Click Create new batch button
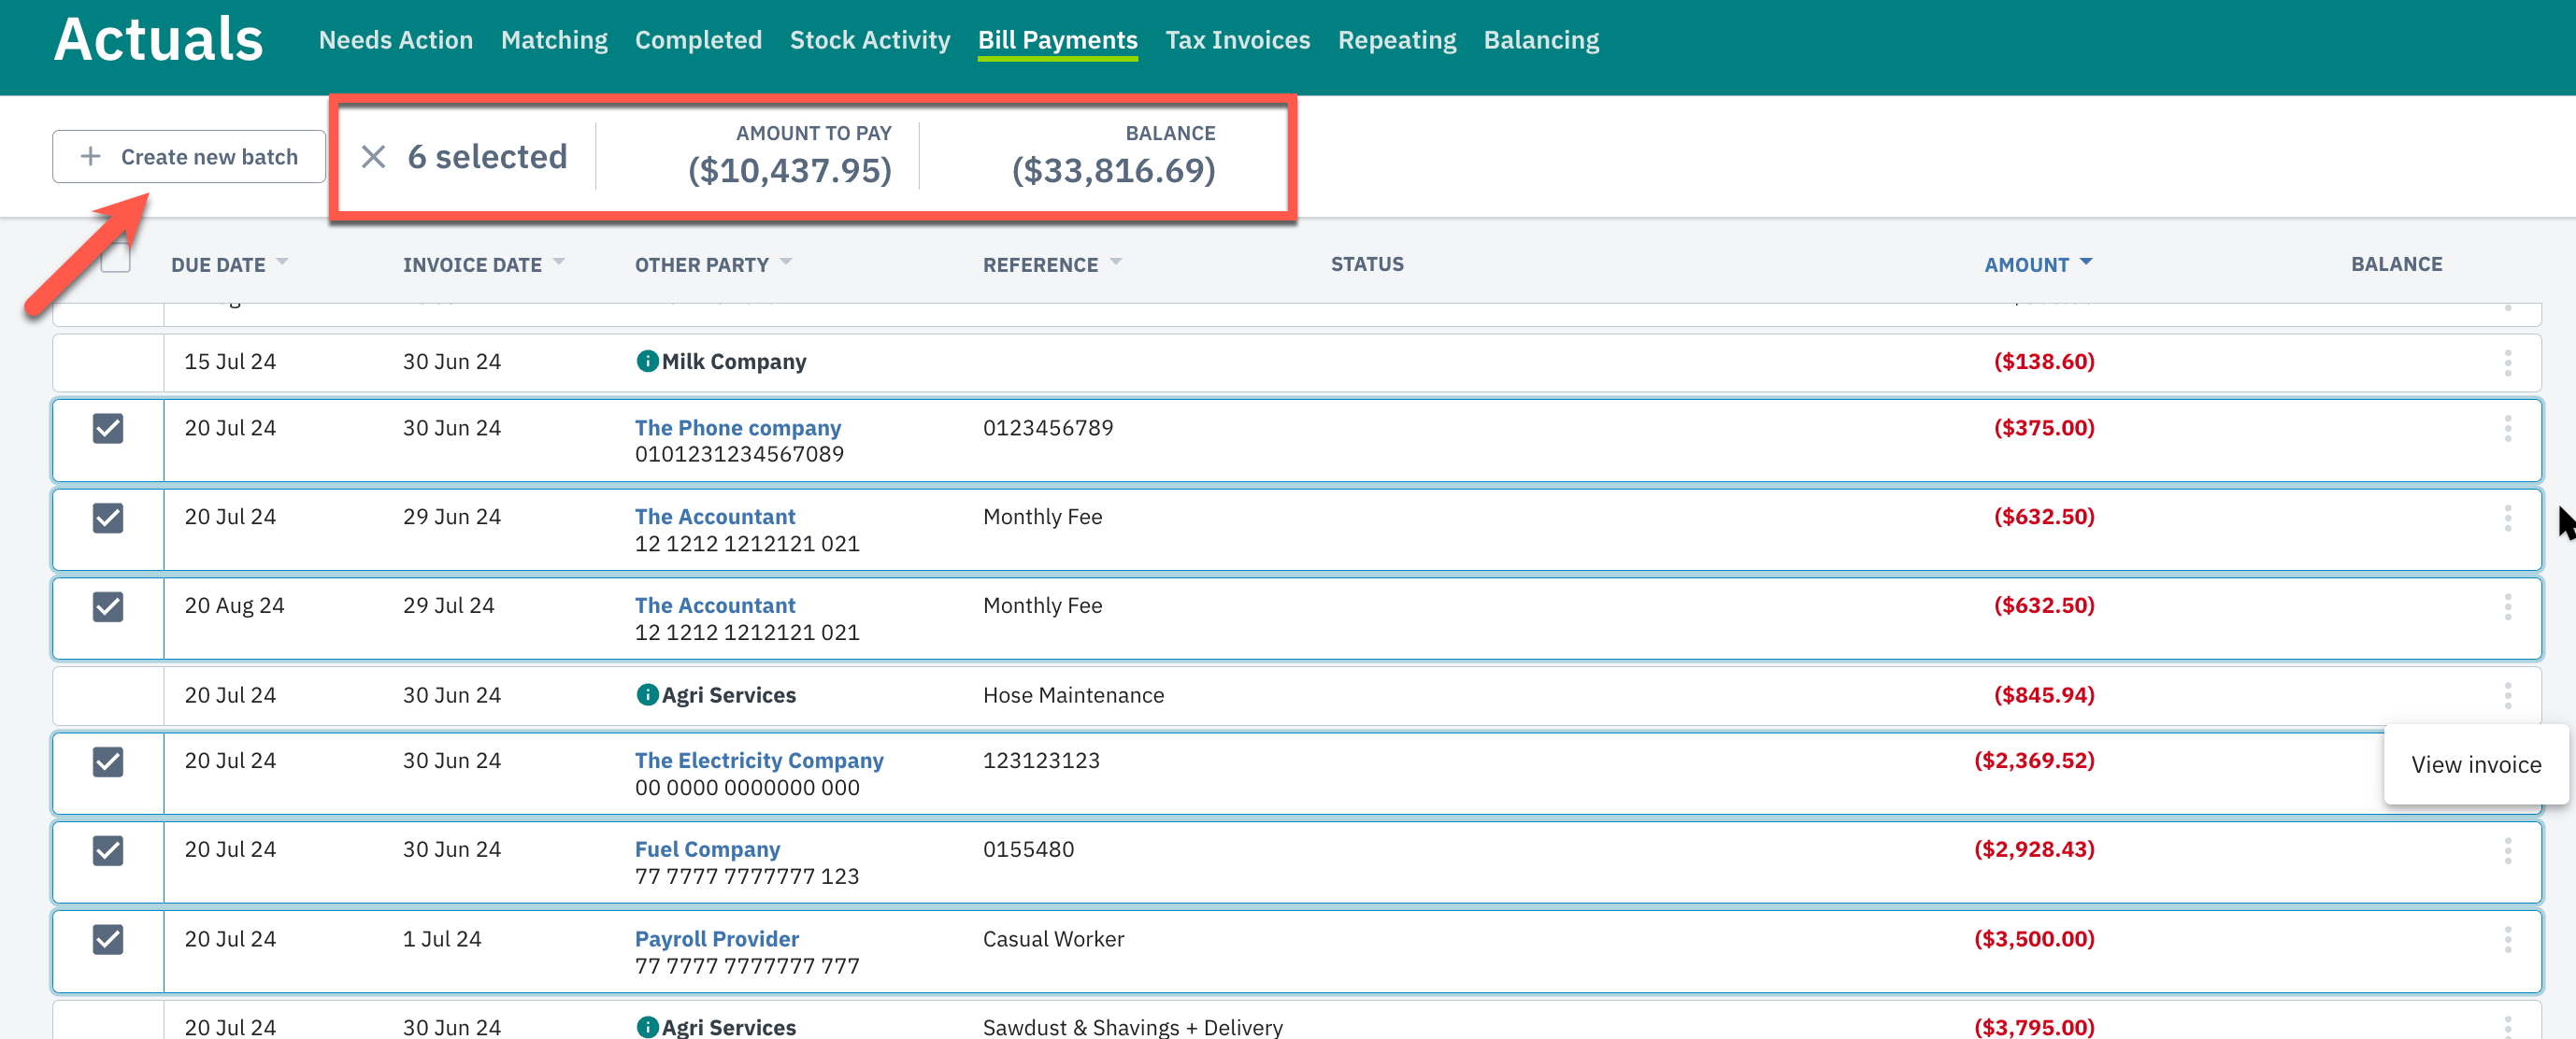This screenshot has width=2576, height=1039. tap(189, 157)
